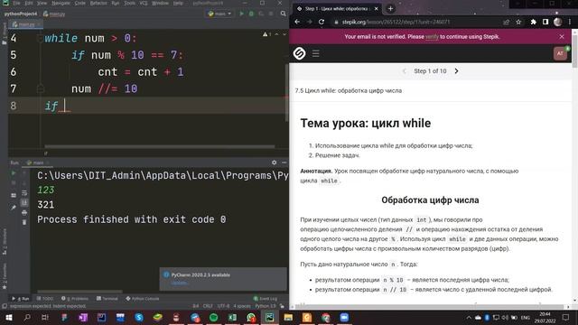Screen dimensions: 578x325
Task: Rerun program in Run panel
Action: point(14,172)
